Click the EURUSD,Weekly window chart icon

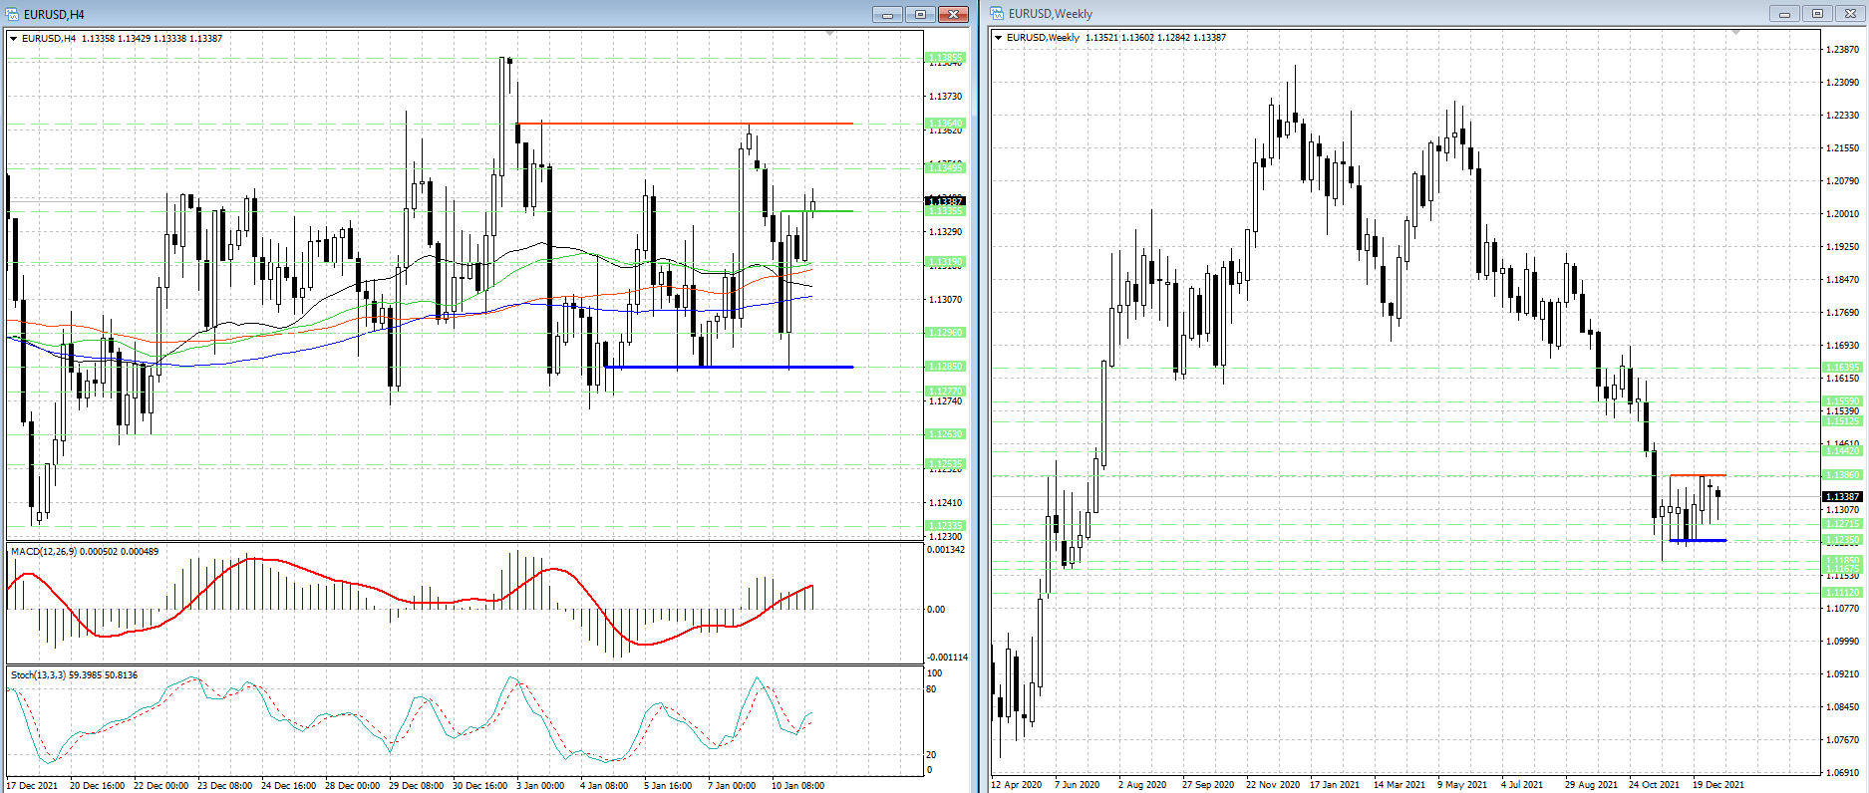click(x=997, y=14)
